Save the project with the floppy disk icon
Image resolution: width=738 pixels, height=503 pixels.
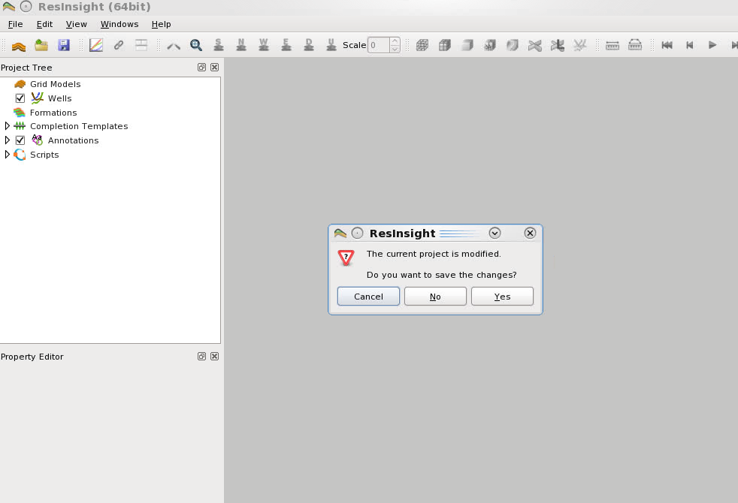[x=64, y=45]
